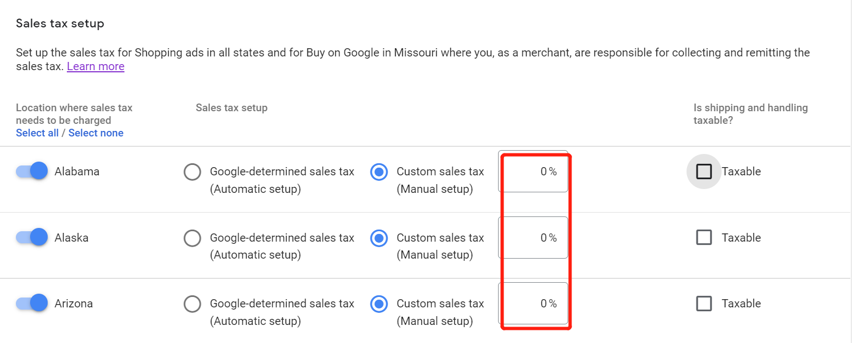Click the Select none link

click(x=96, y=133)
